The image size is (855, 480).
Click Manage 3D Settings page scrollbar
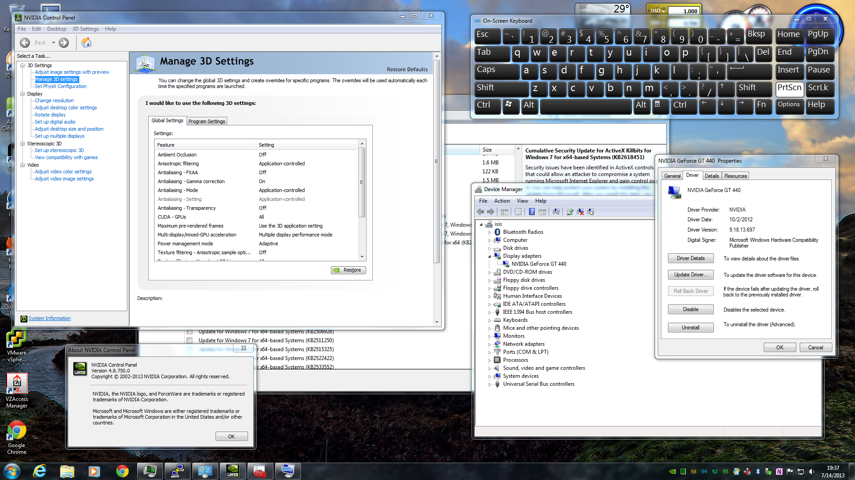coord(436,162)
